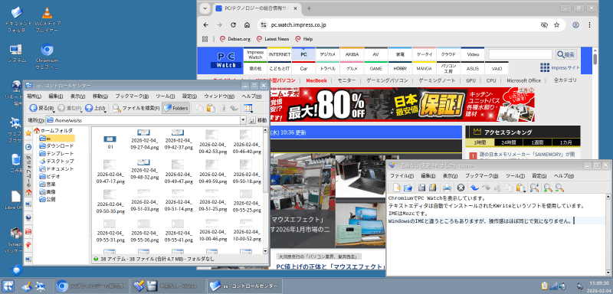Select the 音楽 folder in tree
Image resolution: width=613 pixels, height=294 pixels.
48,184
